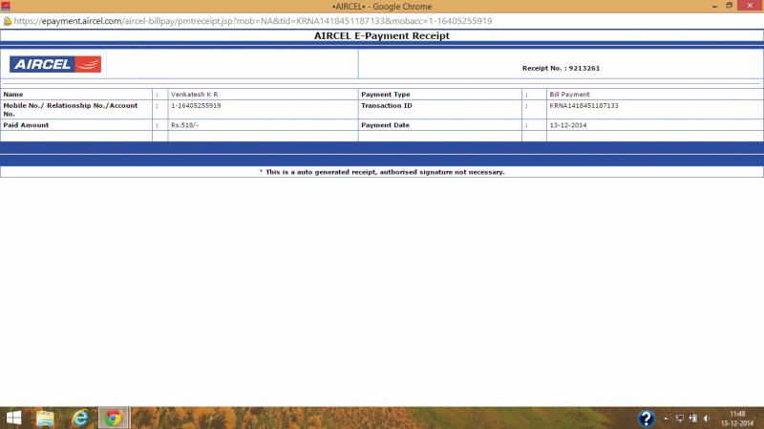This screenshot has width=764, height=429.
Task: Click 'Mobile No./ Relationship No./Account No.' label
Action: (x=71, y=109)
